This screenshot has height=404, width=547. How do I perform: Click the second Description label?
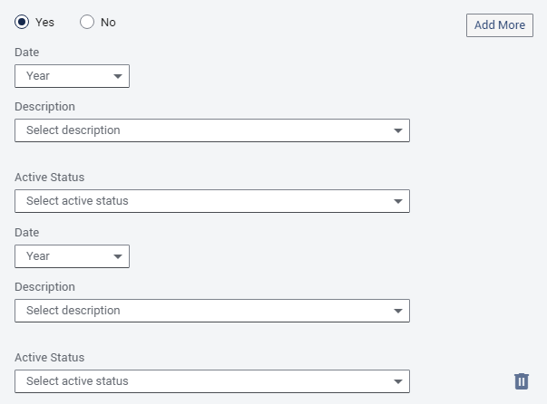(x=44, y=287)
